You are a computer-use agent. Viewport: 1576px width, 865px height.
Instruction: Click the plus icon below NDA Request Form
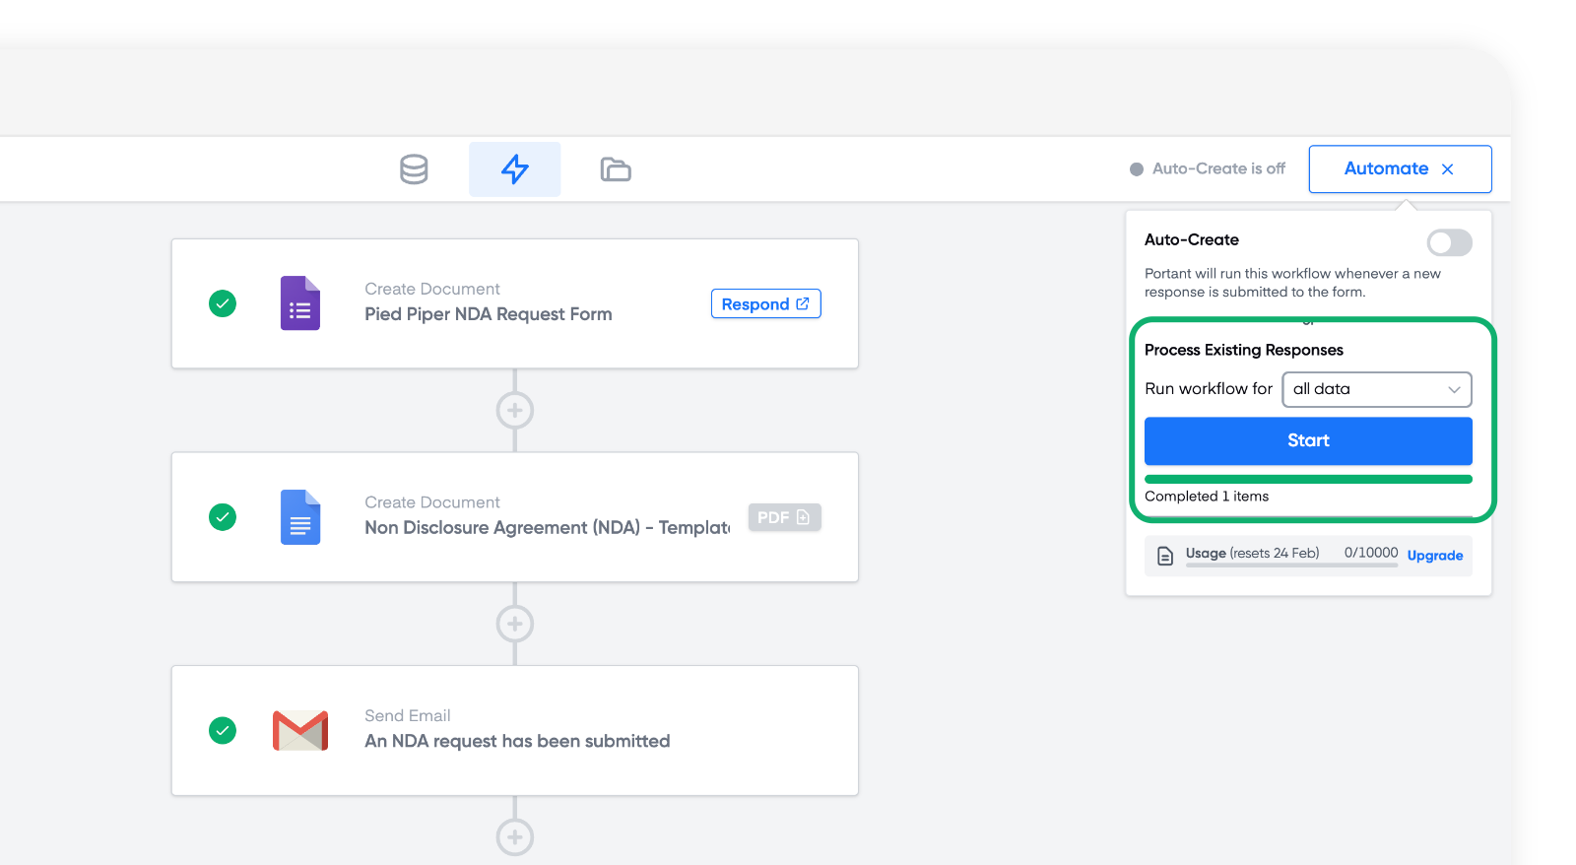click(514, 410)
